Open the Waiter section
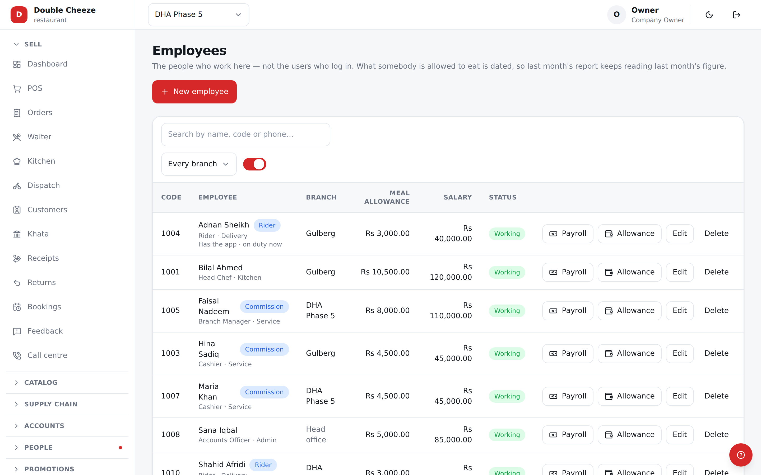 (x=67, y=137)
